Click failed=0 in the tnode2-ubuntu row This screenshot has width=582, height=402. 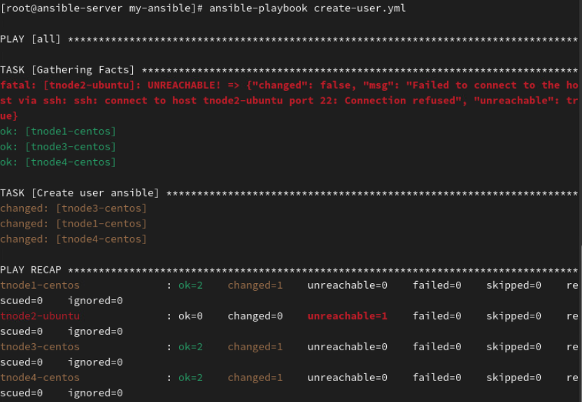pyautogui.click(x=437, y=316)
